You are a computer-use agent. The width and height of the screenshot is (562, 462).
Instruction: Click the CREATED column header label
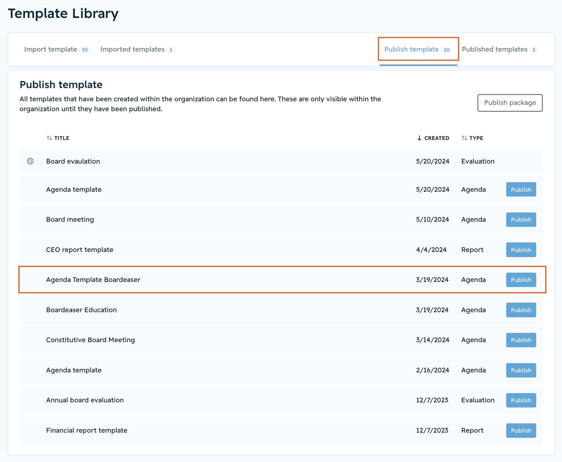tap(437, 138)
